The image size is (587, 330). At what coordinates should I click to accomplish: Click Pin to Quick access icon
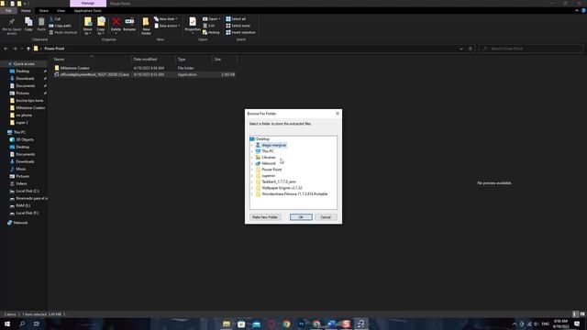(12, 22)
